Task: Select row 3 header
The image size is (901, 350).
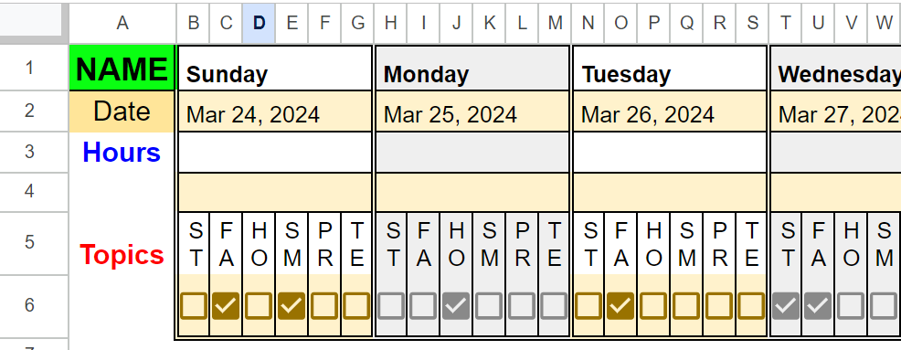Action: tap(30, 153)
